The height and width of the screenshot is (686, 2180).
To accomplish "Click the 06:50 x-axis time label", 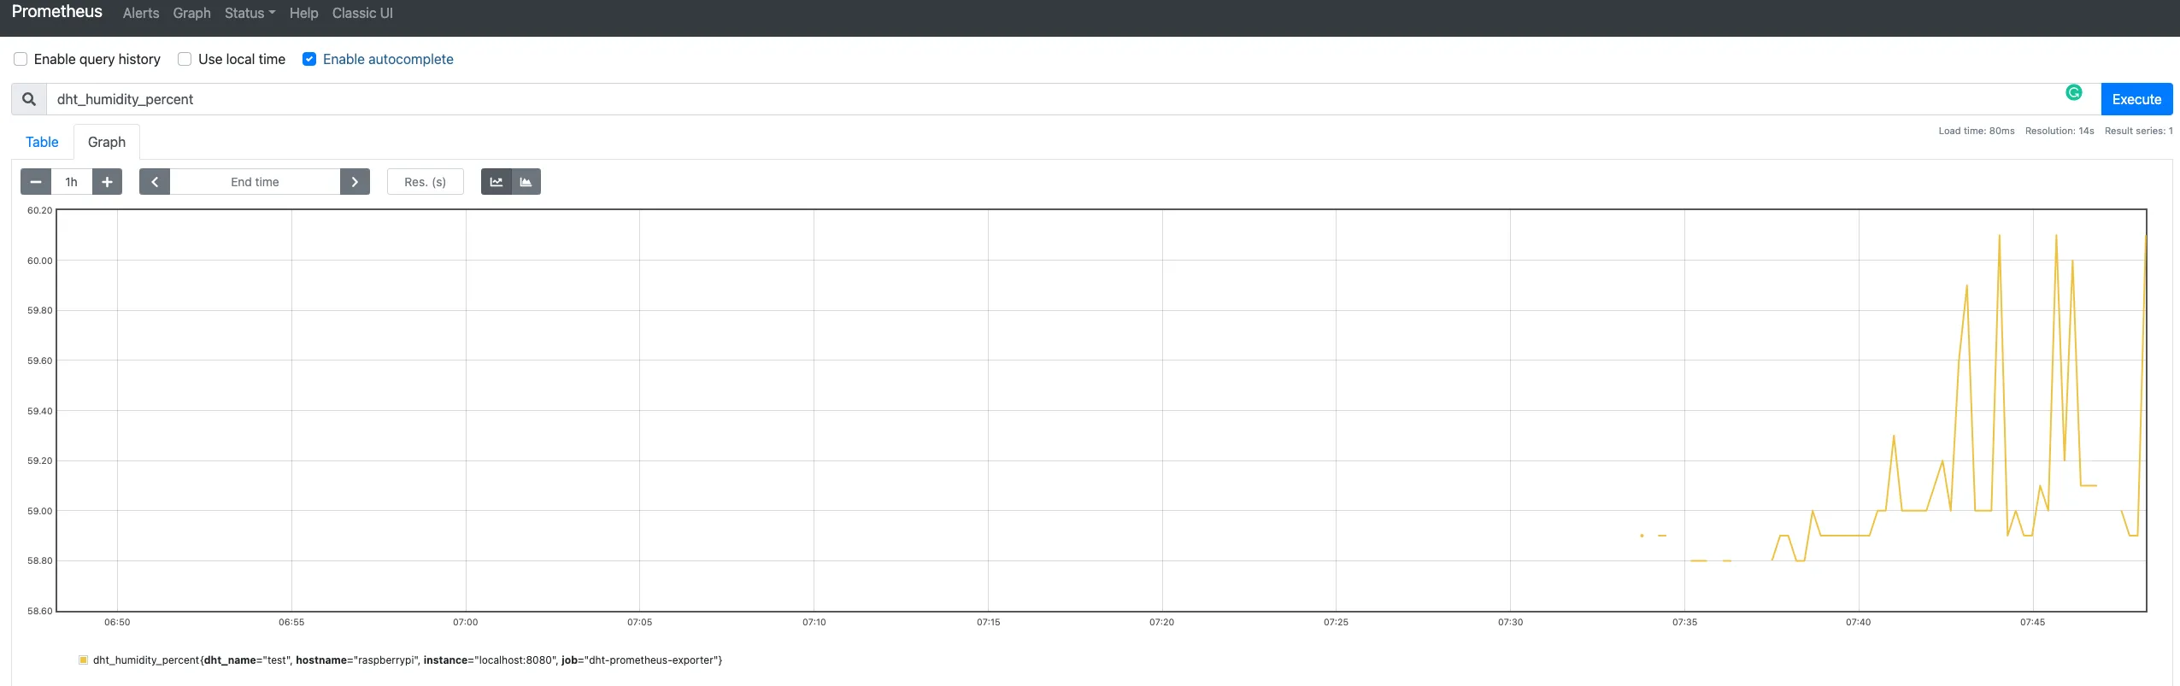I will (x=117, y=622).
